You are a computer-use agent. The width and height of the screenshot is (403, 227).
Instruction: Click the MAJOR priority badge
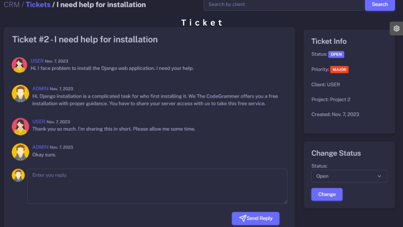click(x=339, y=69)
